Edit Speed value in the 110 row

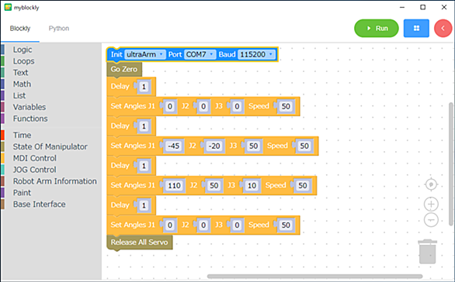[x=302, y=186]
